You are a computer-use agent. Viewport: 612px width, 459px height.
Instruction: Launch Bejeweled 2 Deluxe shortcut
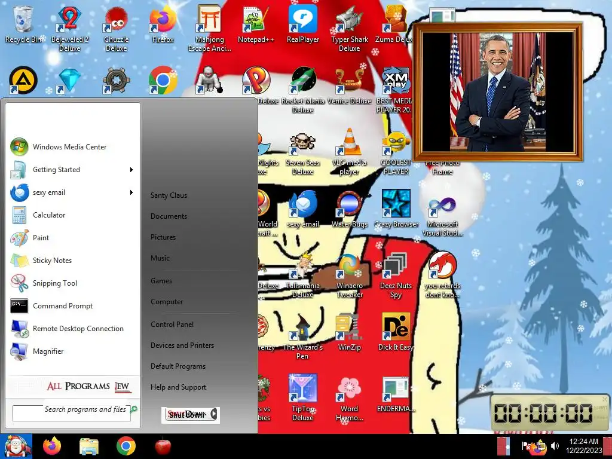(69, 29)
